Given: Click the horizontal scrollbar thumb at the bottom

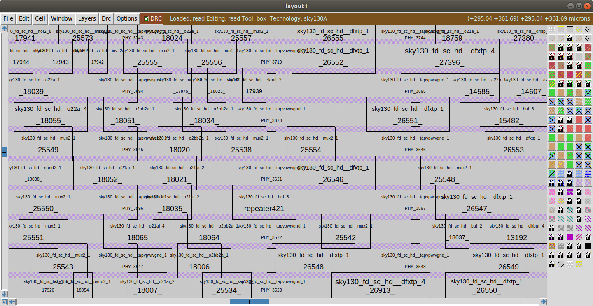Looking at the screenshot, I should click(x=249, y=301).
